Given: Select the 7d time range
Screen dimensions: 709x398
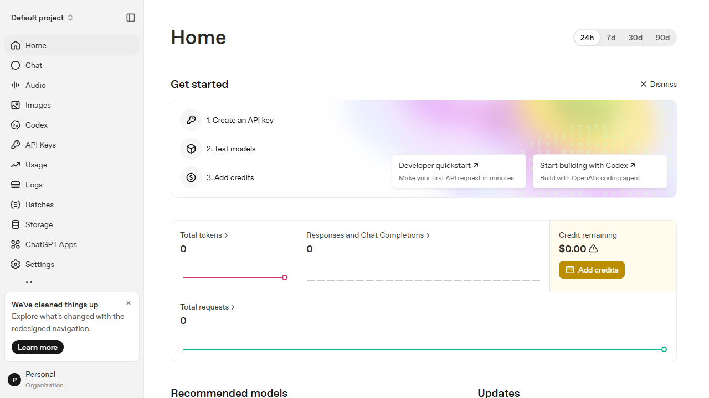Looking at the screenshot, I should [611, 38].
